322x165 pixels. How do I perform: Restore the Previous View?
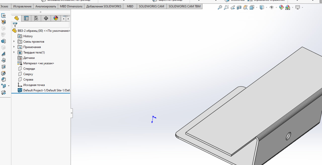click(x=233, y=8)
